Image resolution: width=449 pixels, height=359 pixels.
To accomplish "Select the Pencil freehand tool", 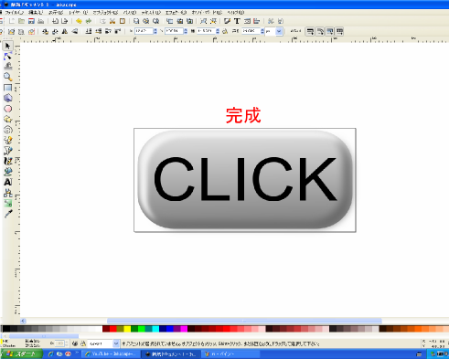I will pos(8,140).
